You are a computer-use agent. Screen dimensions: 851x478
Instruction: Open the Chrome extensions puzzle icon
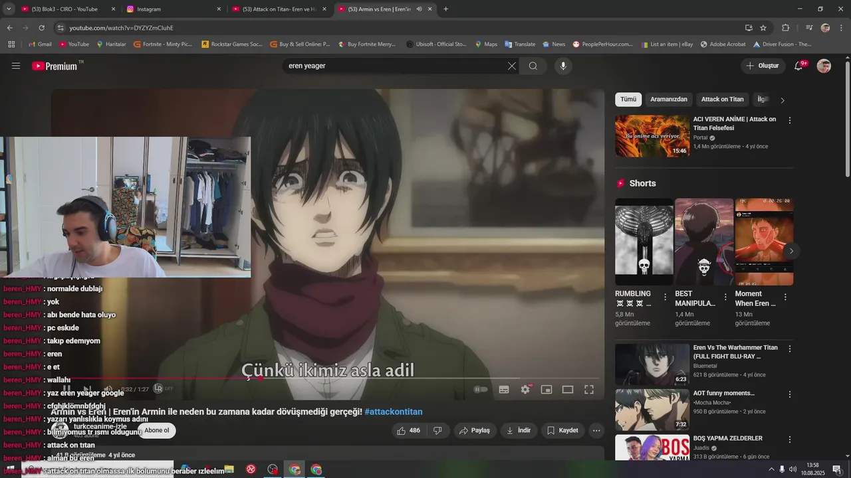(785, 28)
